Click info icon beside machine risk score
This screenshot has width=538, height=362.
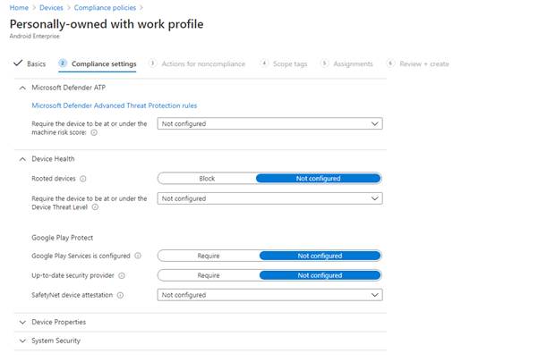point(94,132)
